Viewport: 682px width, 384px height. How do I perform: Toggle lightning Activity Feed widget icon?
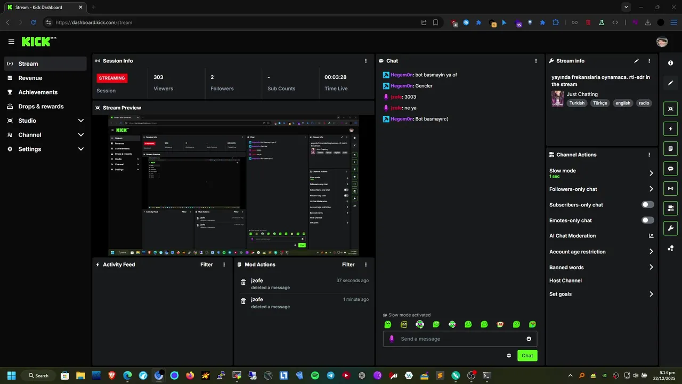(670, 129)
